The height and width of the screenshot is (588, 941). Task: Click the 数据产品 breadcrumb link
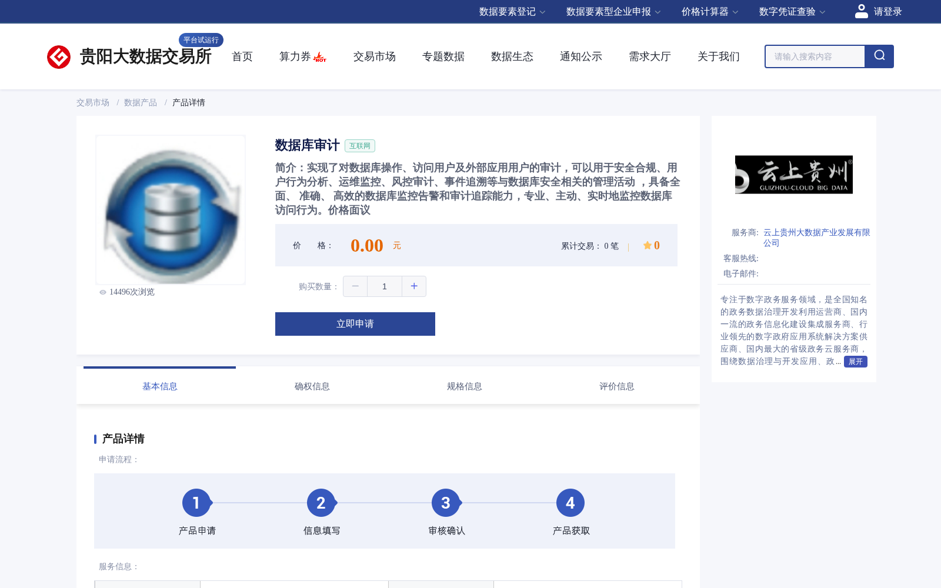point(141,102)
